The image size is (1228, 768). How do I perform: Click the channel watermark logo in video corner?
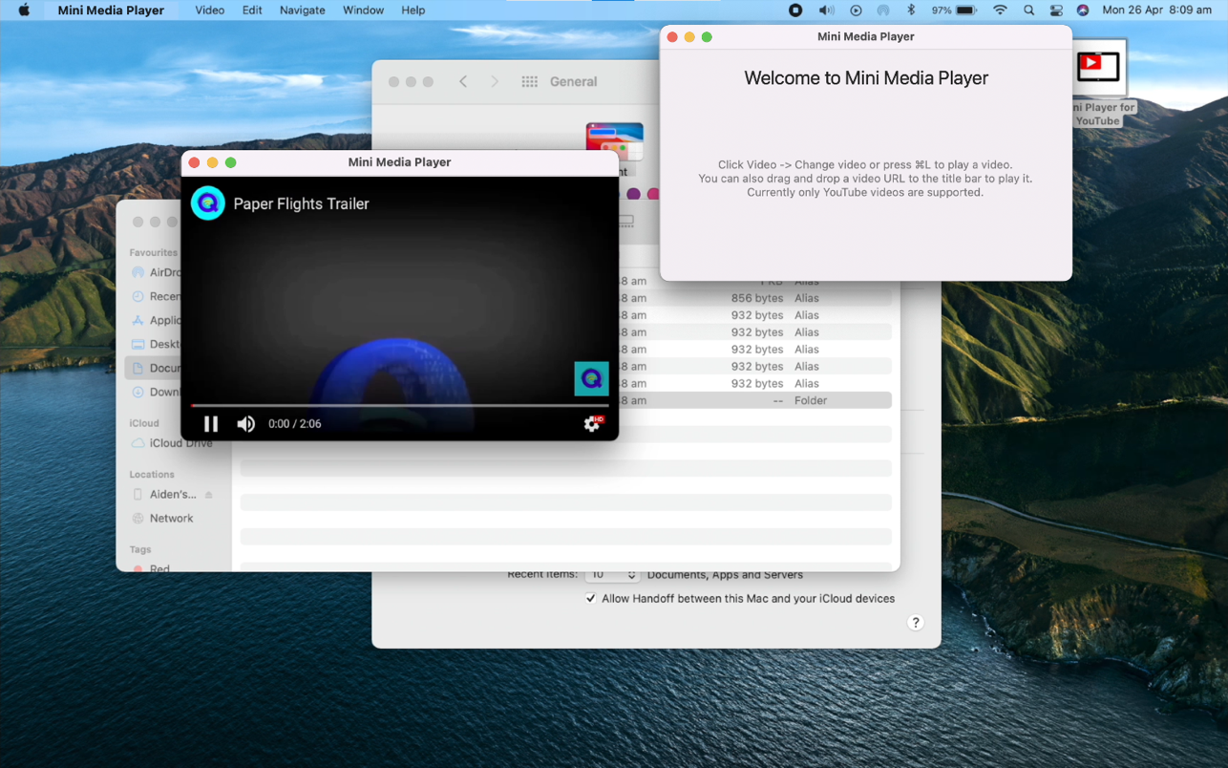pos(591,378)
